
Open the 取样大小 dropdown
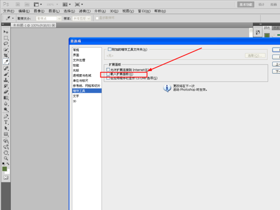click(49, 18)
